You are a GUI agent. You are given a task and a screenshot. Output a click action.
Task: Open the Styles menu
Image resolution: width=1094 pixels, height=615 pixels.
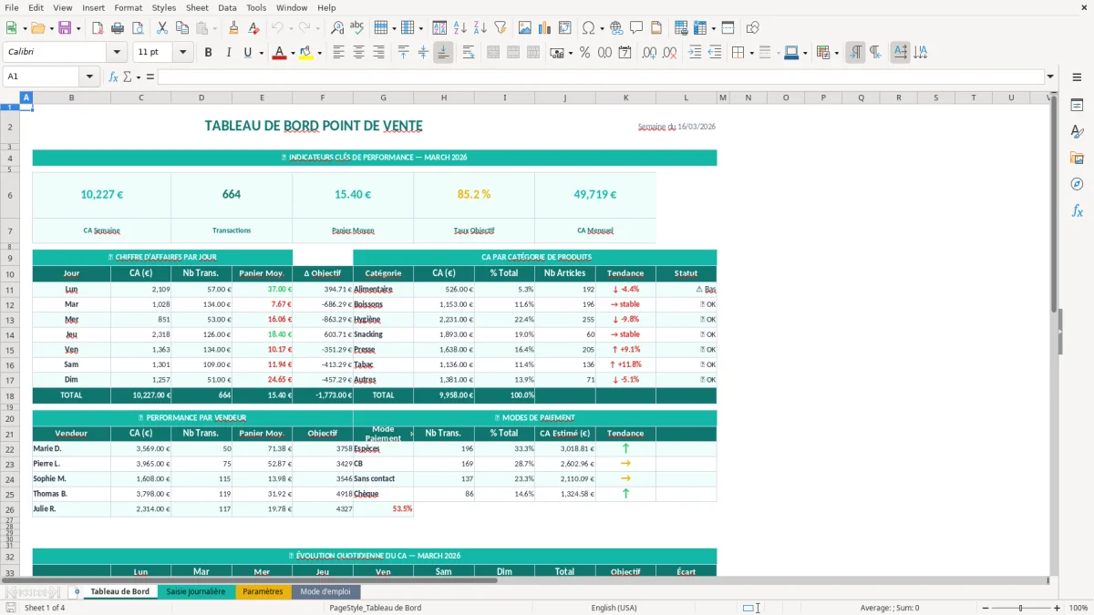164,7
